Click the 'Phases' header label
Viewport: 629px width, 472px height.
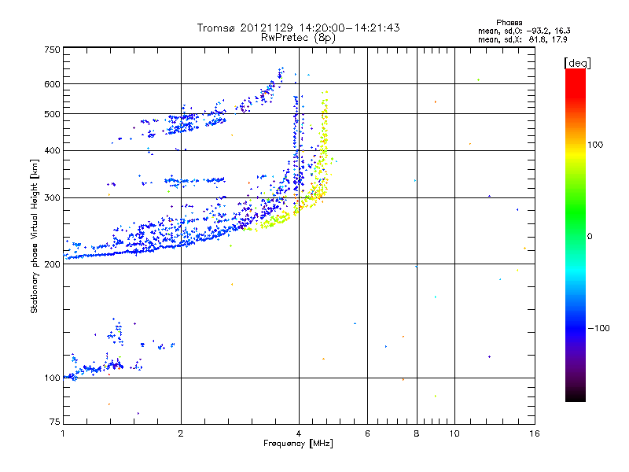509,23
